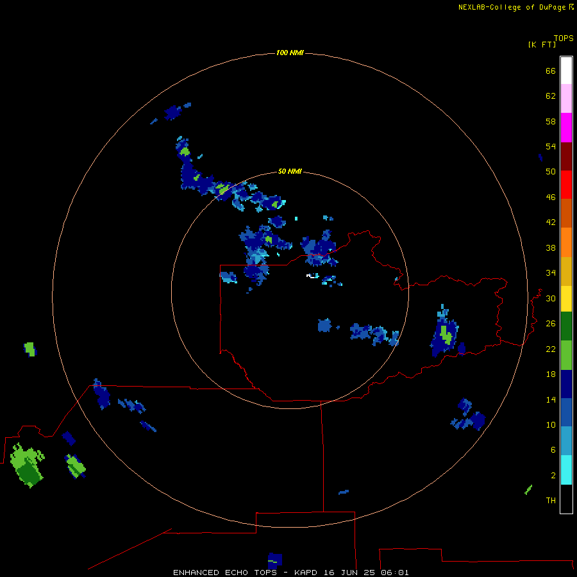The height and width of the screenshot is (577, 577).
Task: Select the 66 value on the scale
Action: (x=551, y=71)
